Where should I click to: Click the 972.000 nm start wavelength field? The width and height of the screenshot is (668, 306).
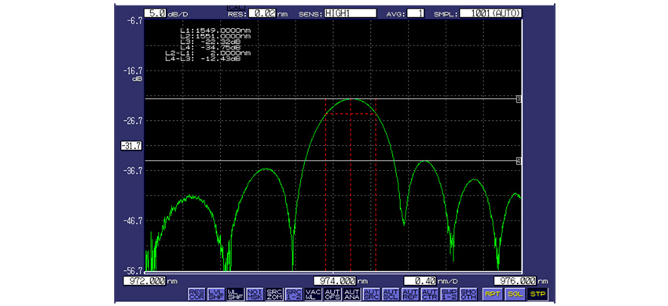point(145,281)
